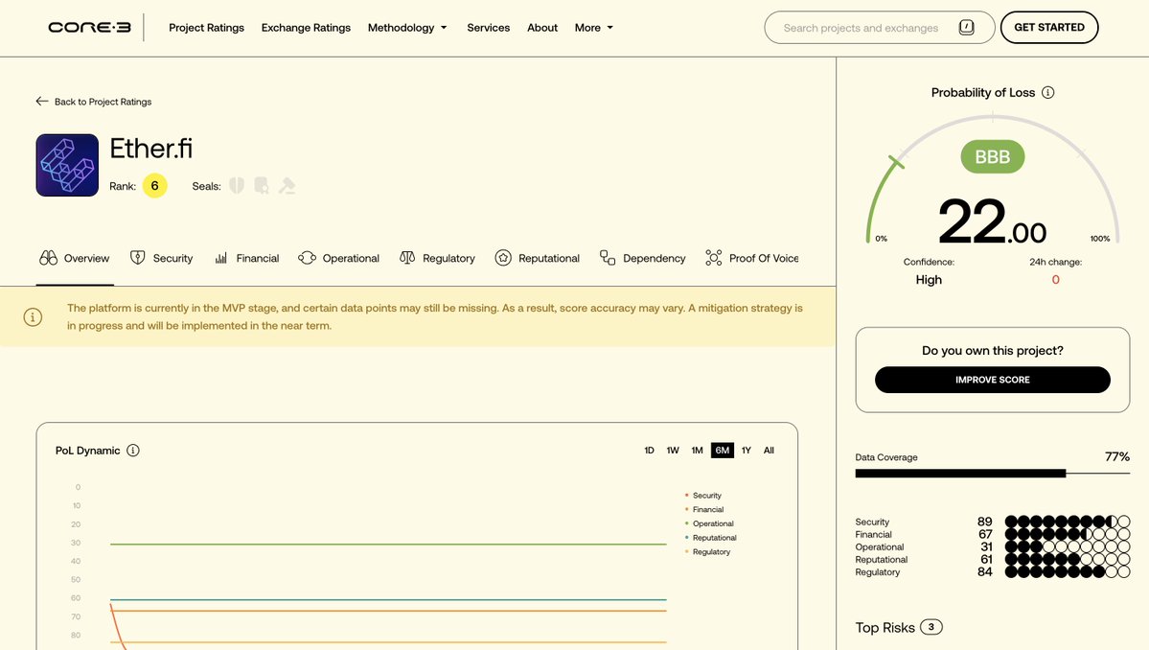Click the Operational cycle icon
This screenshot has height=650, width=1149.
tap(307, 258)
